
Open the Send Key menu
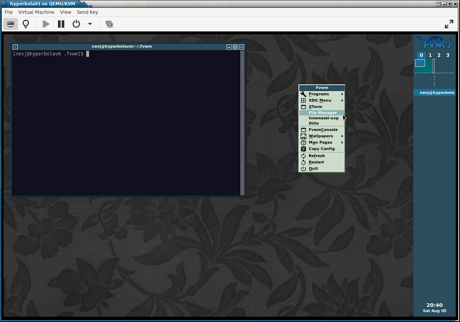88,12
